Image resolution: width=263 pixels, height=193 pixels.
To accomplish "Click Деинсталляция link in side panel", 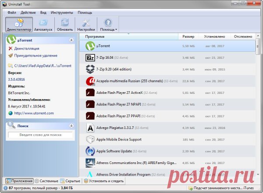I will pos(27,49).
